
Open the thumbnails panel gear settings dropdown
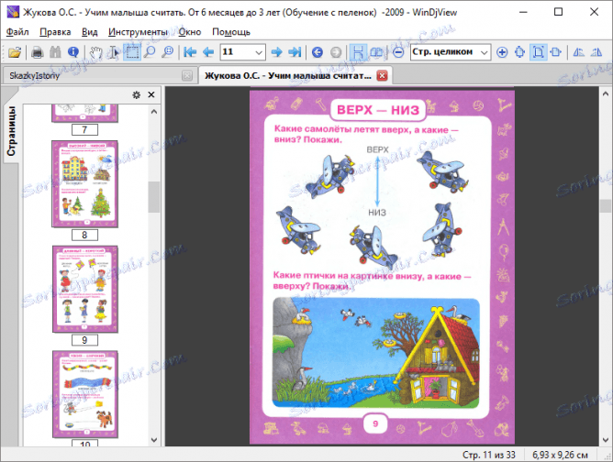tap(137, 94)
